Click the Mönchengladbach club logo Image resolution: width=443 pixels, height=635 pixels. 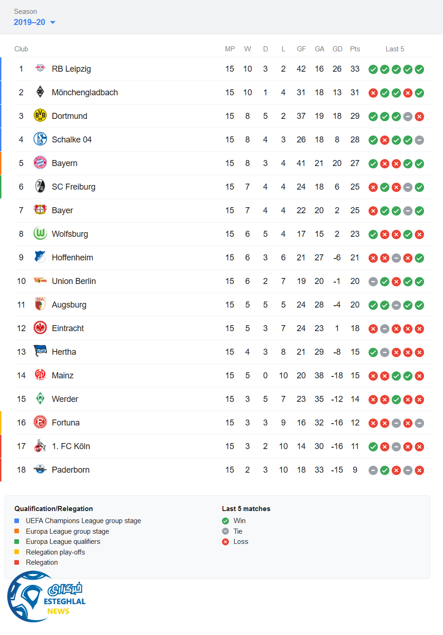[40, 92]
